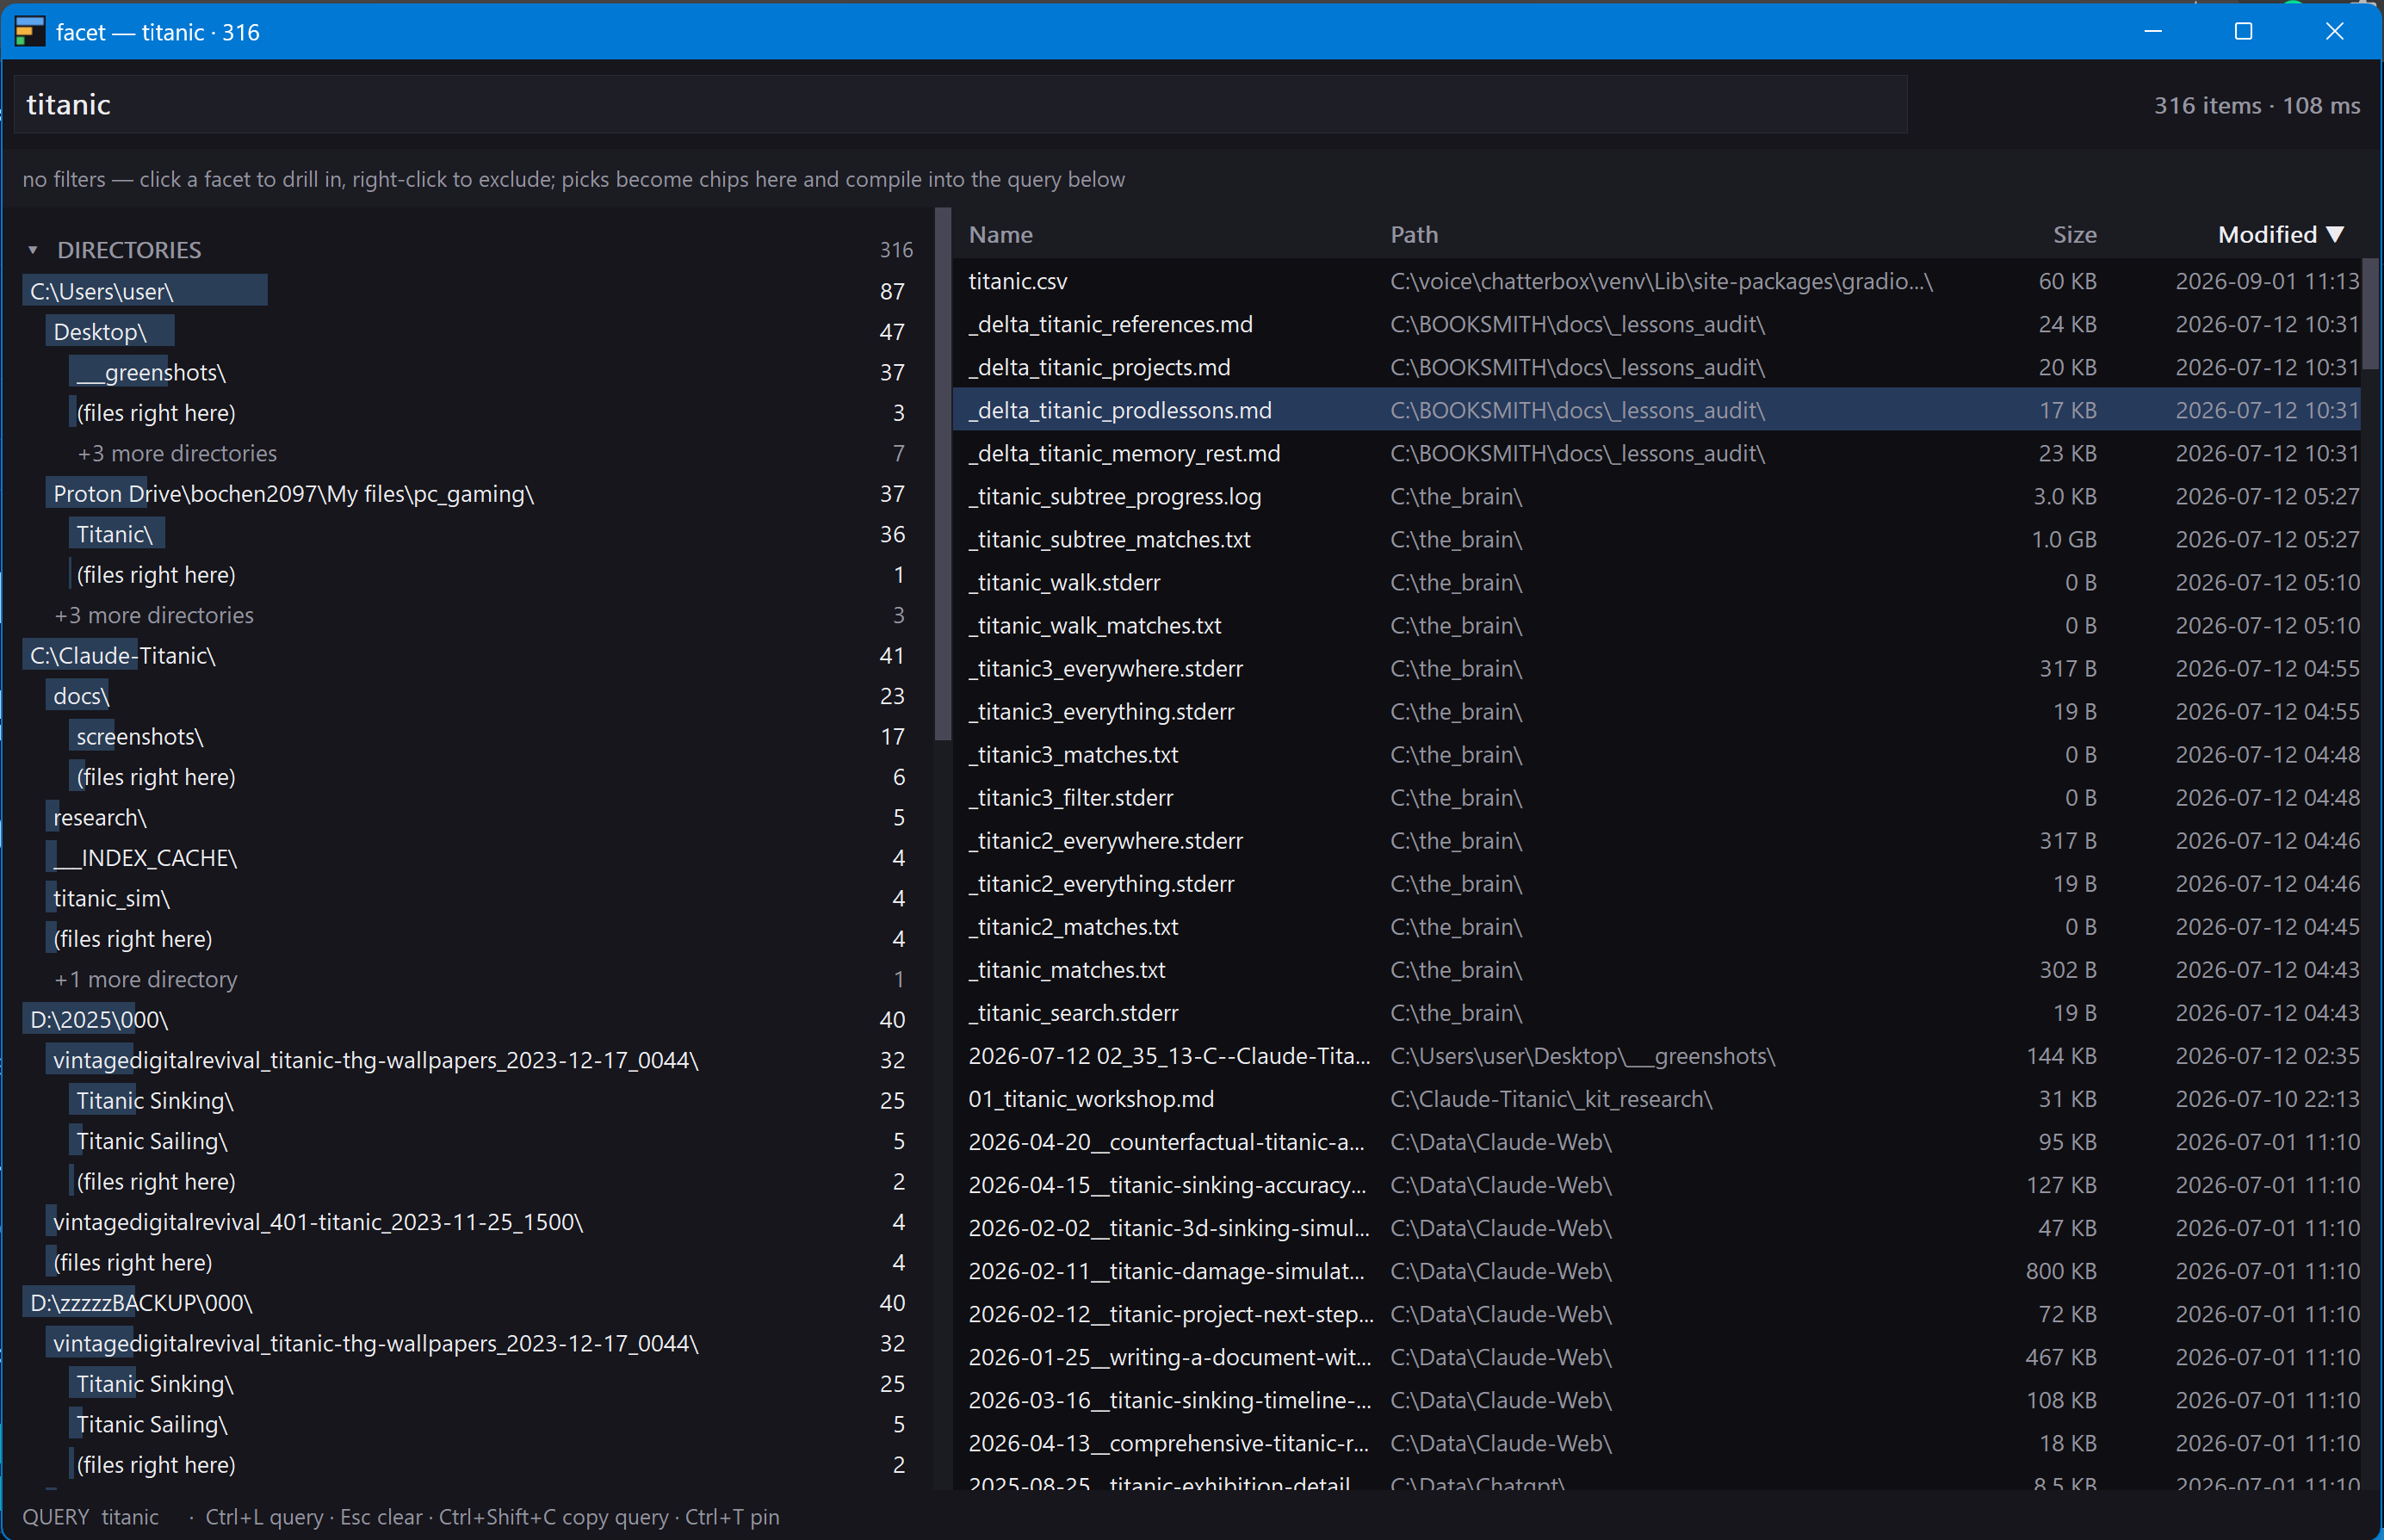Select _titanic_subtree_progress.log file
This screenshot has height=1540, width=2384.
click(1657, 496)
